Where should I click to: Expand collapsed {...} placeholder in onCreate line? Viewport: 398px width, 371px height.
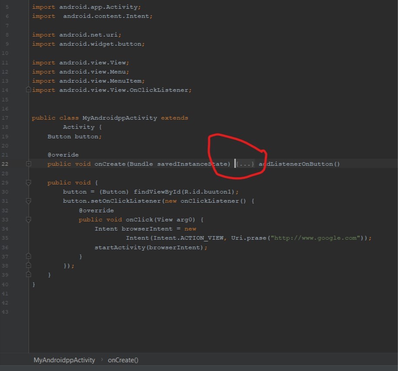(245, 164)
